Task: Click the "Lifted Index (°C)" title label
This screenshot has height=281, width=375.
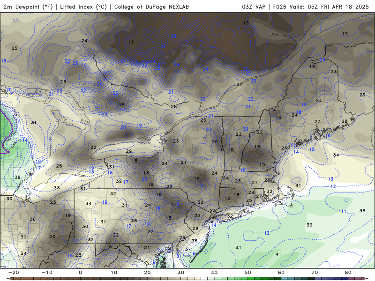Action: tap(83, 7)
